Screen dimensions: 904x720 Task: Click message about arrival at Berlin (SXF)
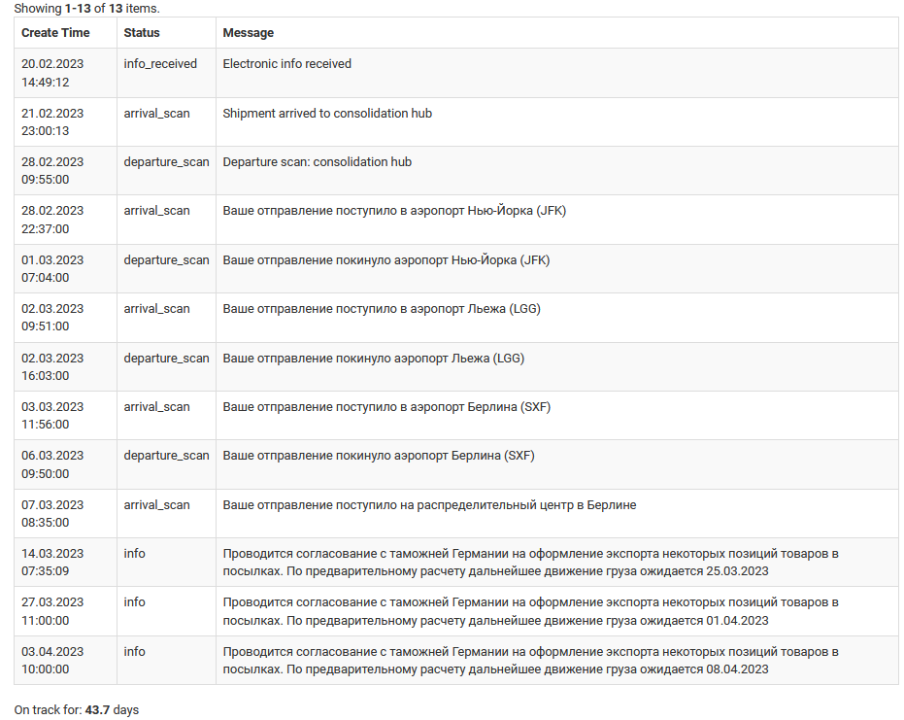click(386, 407)
